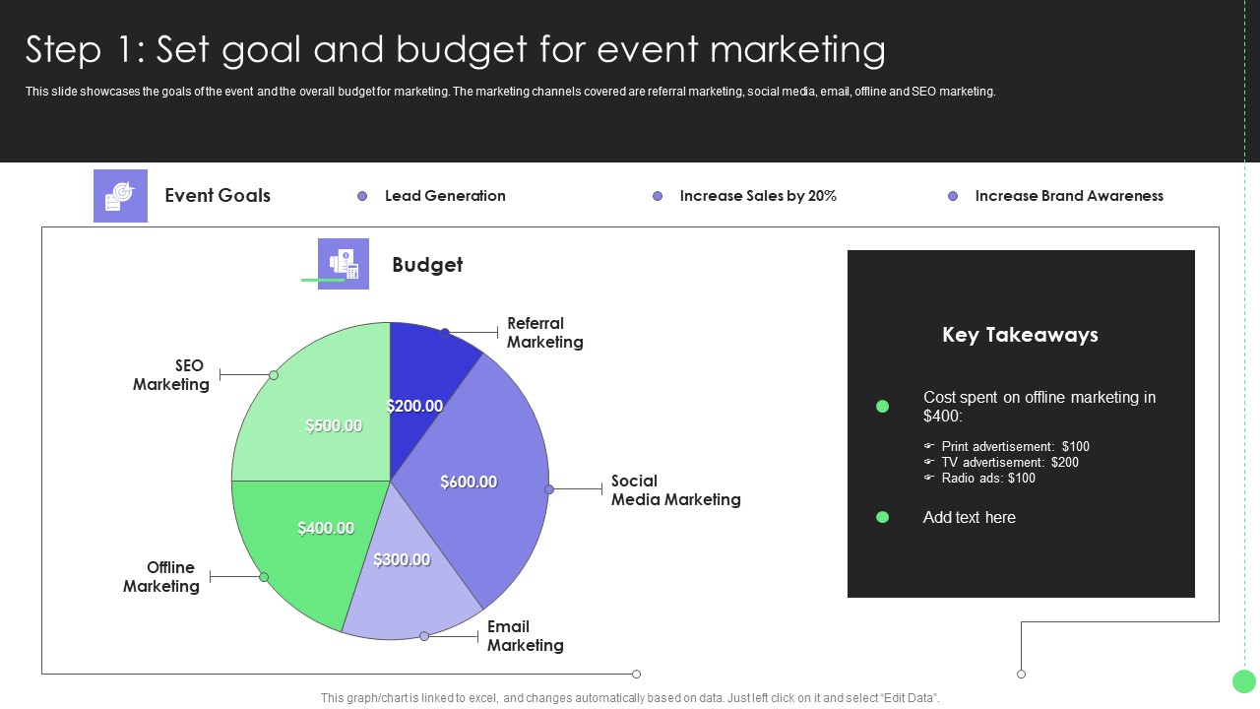Click the bullet dot before Lead Generation
This screenshot has height=709, width=1260.
(x=362, y=196)
